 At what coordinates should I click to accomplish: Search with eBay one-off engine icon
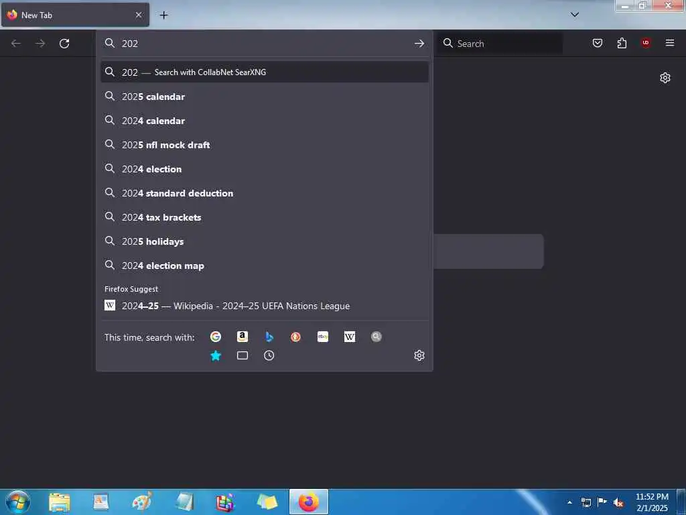323,337
